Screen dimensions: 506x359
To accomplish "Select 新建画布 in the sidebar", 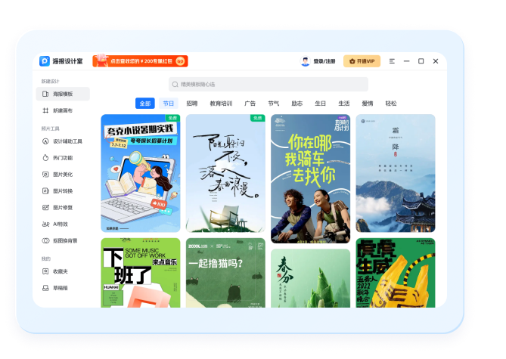I will point(62,110).
